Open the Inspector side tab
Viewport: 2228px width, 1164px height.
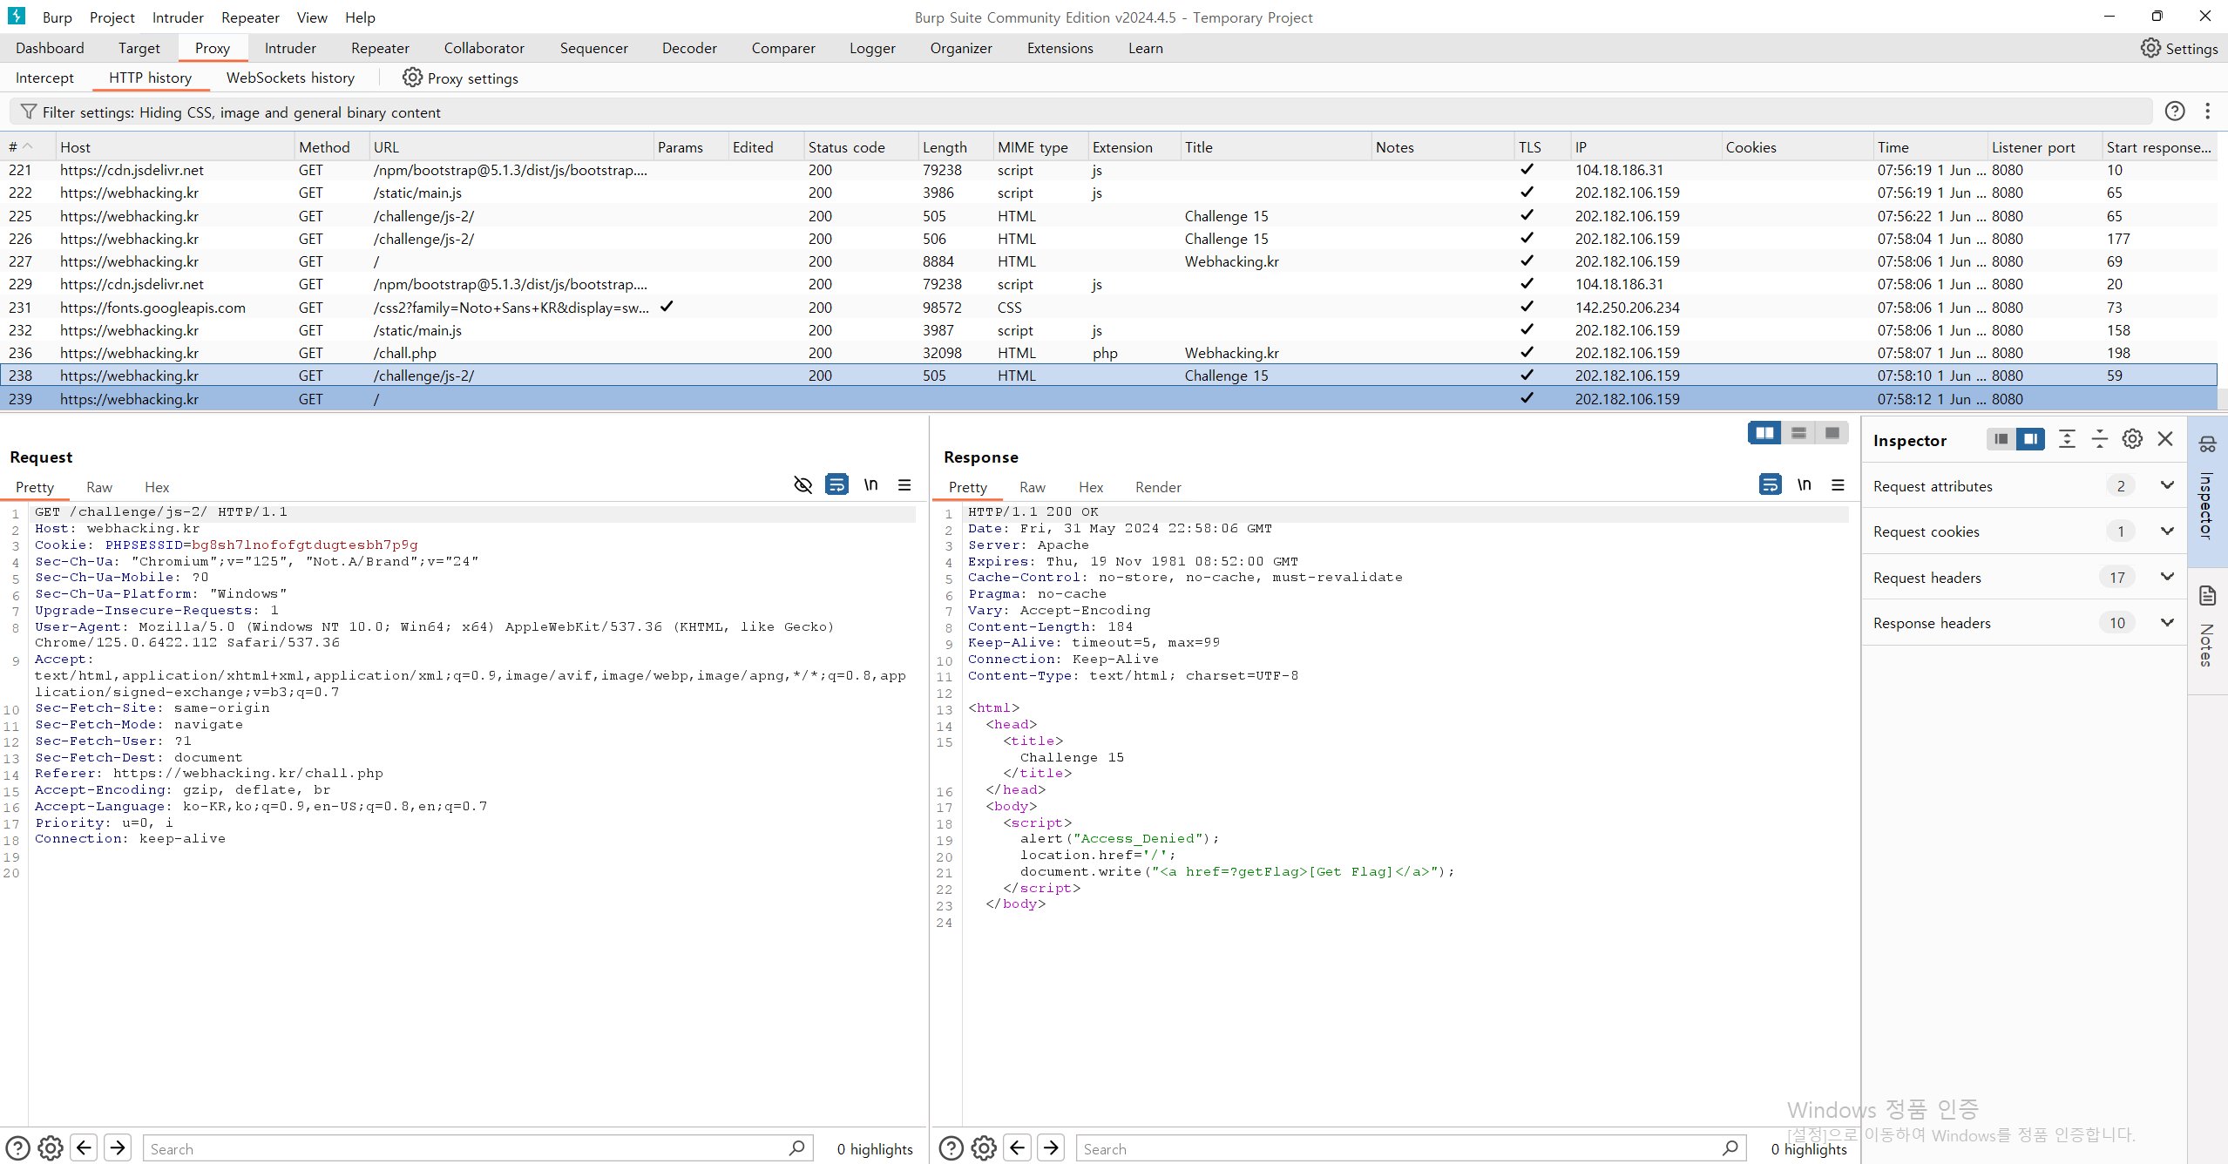pyautogui.click(x=2207, y=492)
